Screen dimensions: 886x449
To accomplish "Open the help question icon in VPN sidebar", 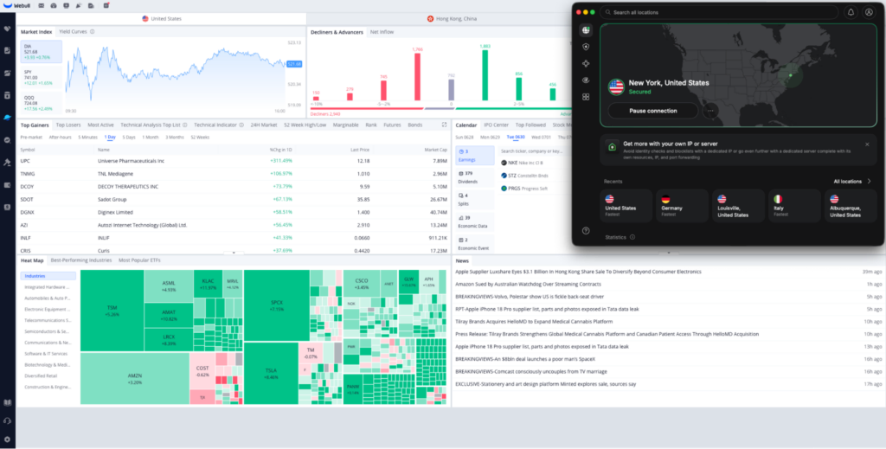I will coord(586,230).
